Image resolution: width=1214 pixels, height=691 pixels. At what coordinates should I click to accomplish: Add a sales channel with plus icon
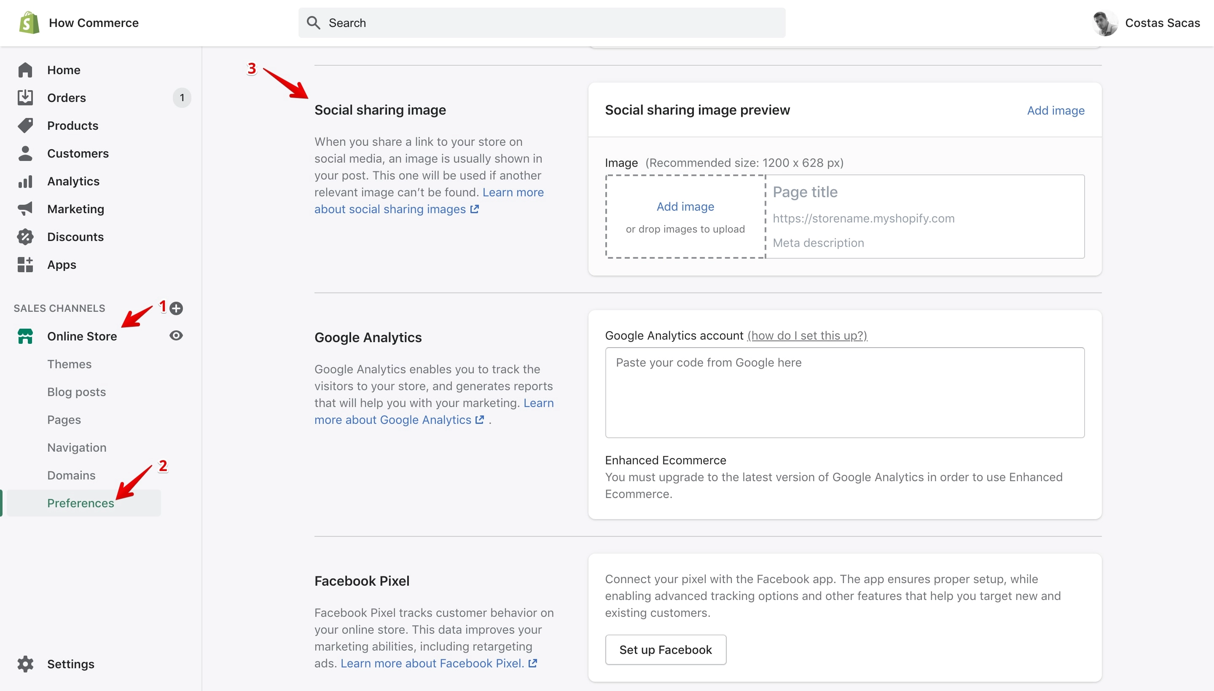pyautogui.click(x=176, y=308)
